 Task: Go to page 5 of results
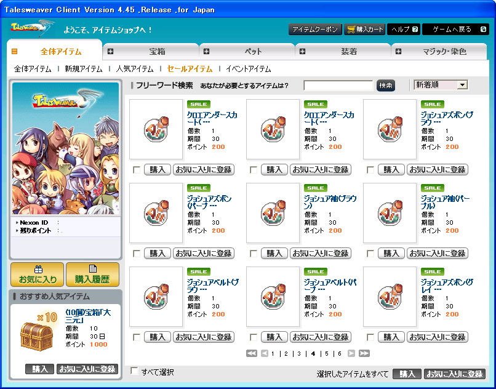[326, 353]
